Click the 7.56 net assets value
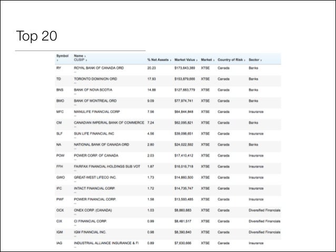The width and height of the screenshot is (336, 252). click(x=151, y=112)
